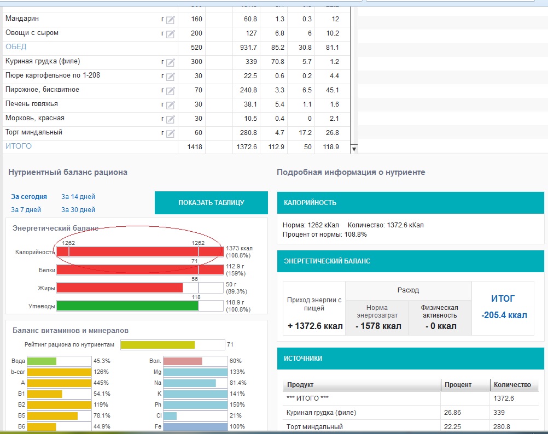Click the vitamin A bar in the balance chart
This screenshot has height=434, width=548.
coord(59,383)
